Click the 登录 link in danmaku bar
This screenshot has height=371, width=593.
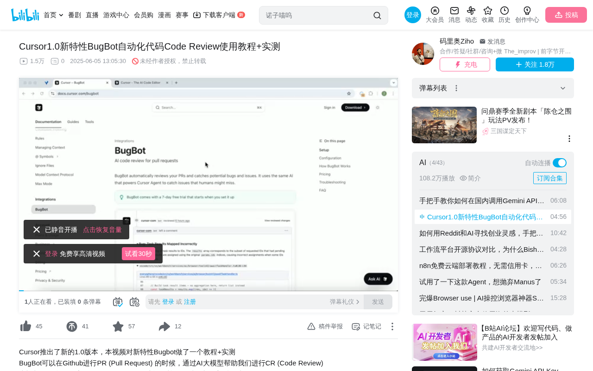168,302
